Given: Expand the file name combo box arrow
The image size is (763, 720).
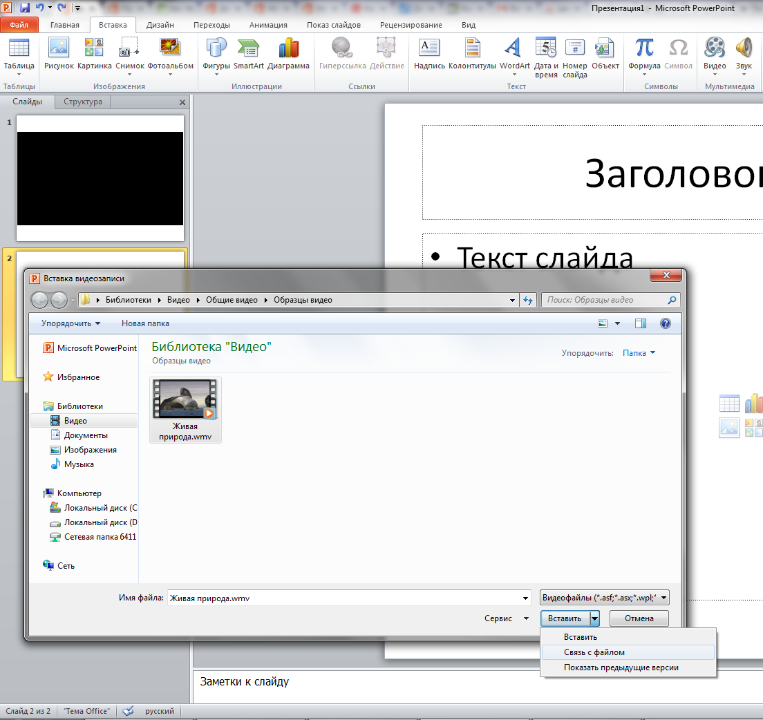Looking at the screenshot, I should click(525, 598).
